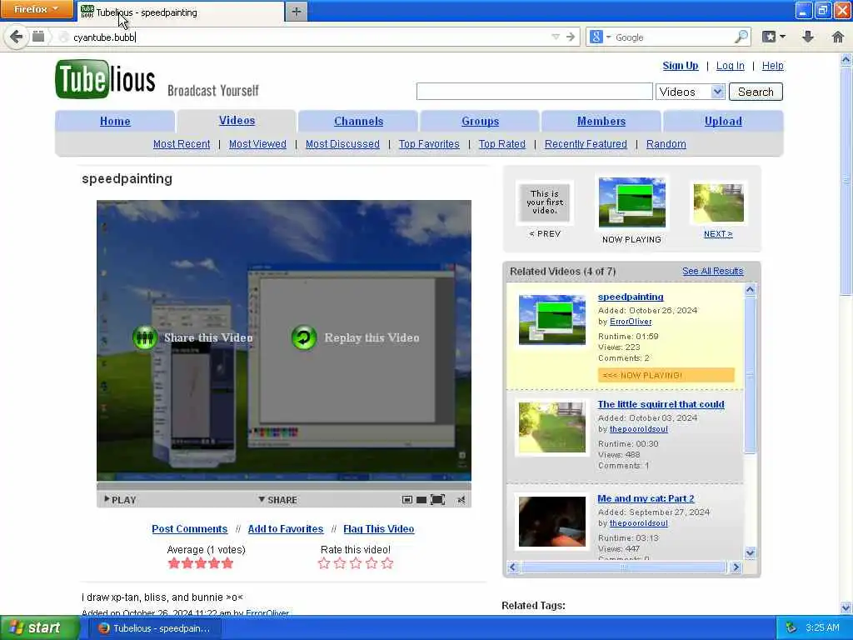Click the go arrow in address bar
The height and width of the screenshot is (640, 853).
[x=570, y=37]
